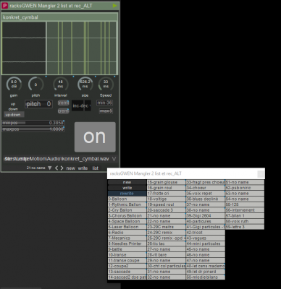The image size is (281, 289).
Task: Select preset 44-mini particules
Action: pyautogui.click(x=206, y=243)
